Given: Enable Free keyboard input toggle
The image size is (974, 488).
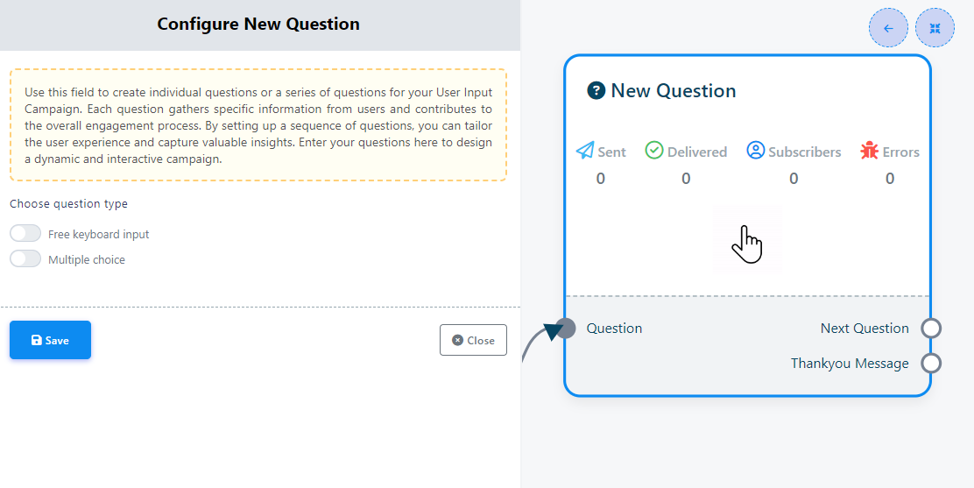Looking at the screenshot, I should click(x=25, y=234).
